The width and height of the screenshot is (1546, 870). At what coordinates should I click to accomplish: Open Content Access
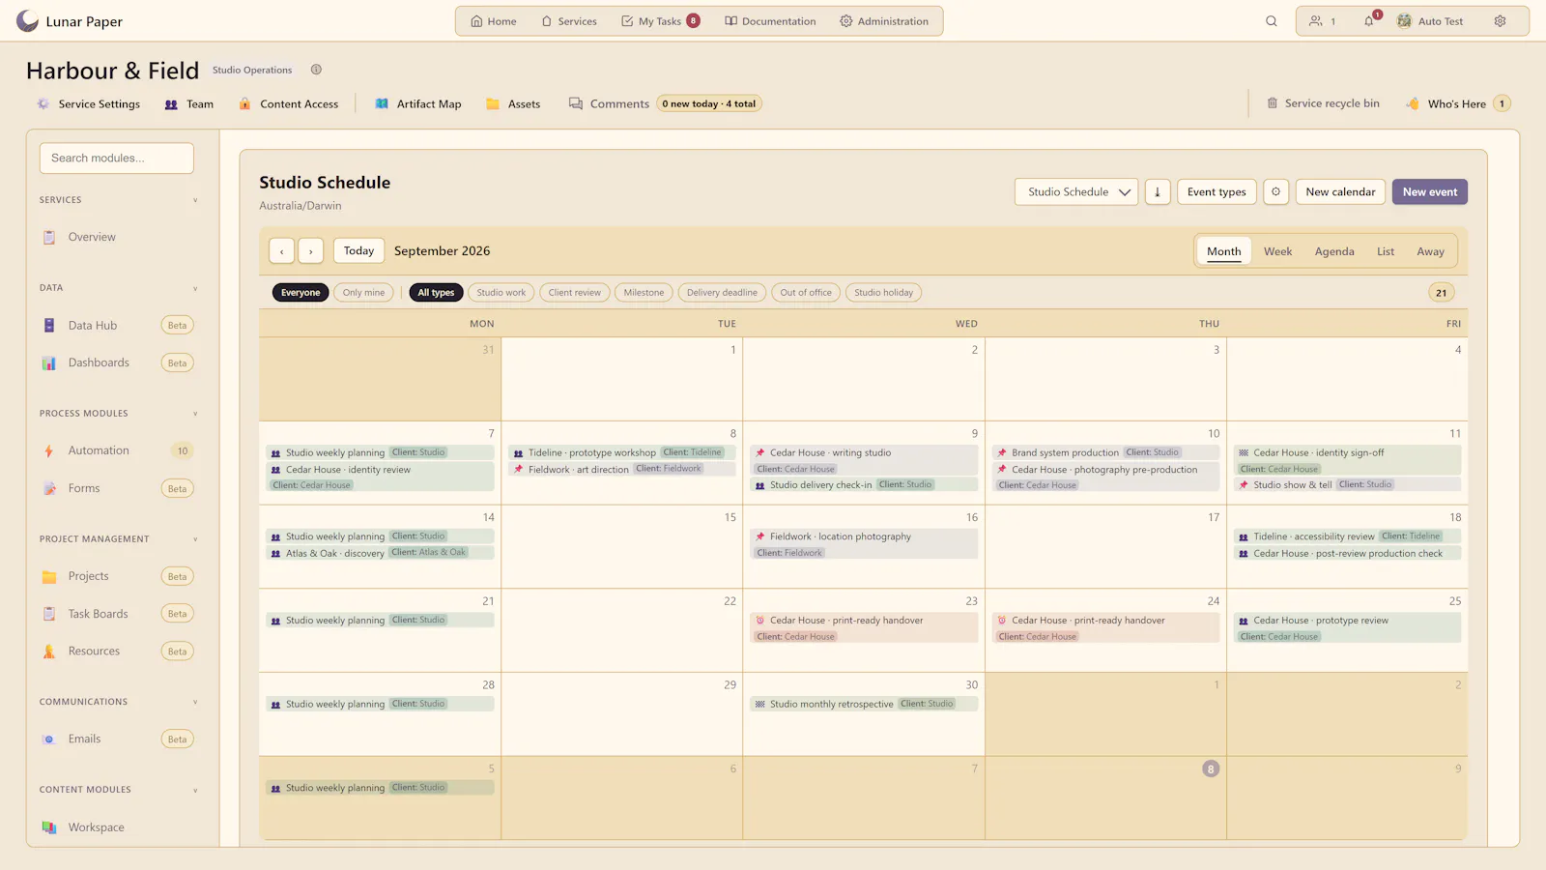(289, 104)
